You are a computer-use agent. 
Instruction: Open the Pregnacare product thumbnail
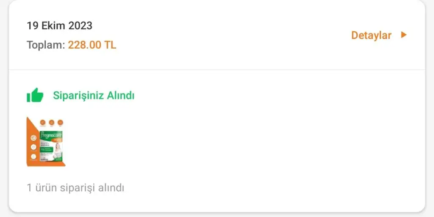(46, 142)
